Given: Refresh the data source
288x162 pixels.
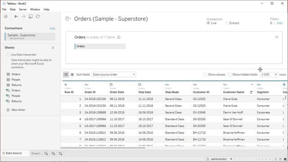Looking at the screenshot, I should [x=38, y=16].
